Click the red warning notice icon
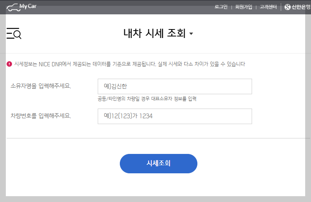This screenshot has width=311, height=202. (9, 64)
